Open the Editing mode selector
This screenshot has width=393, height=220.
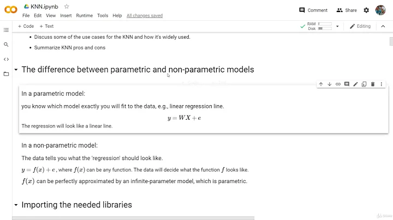(x=360, y=26)
